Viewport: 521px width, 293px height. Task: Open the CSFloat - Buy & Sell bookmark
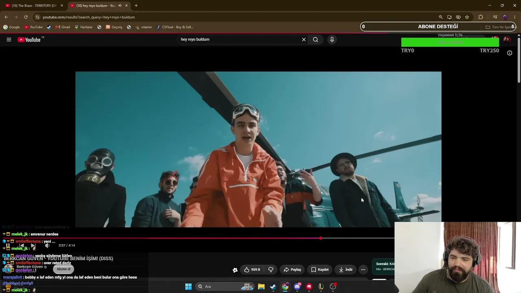(x=175, y=27)
